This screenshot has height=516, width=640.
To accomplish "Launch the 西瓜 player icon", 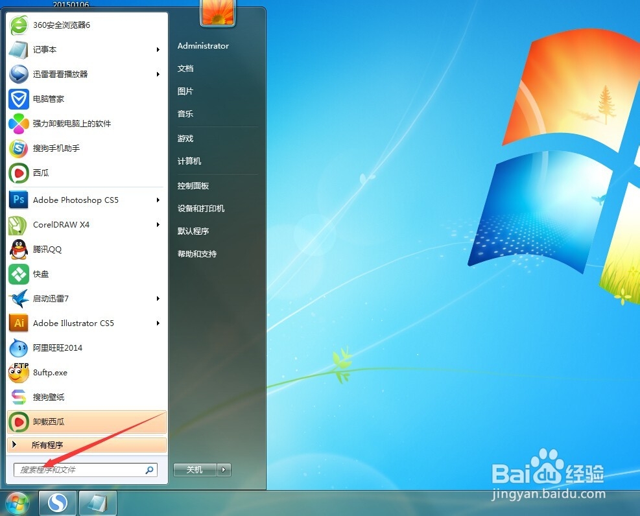I will (x=19, y=173).
